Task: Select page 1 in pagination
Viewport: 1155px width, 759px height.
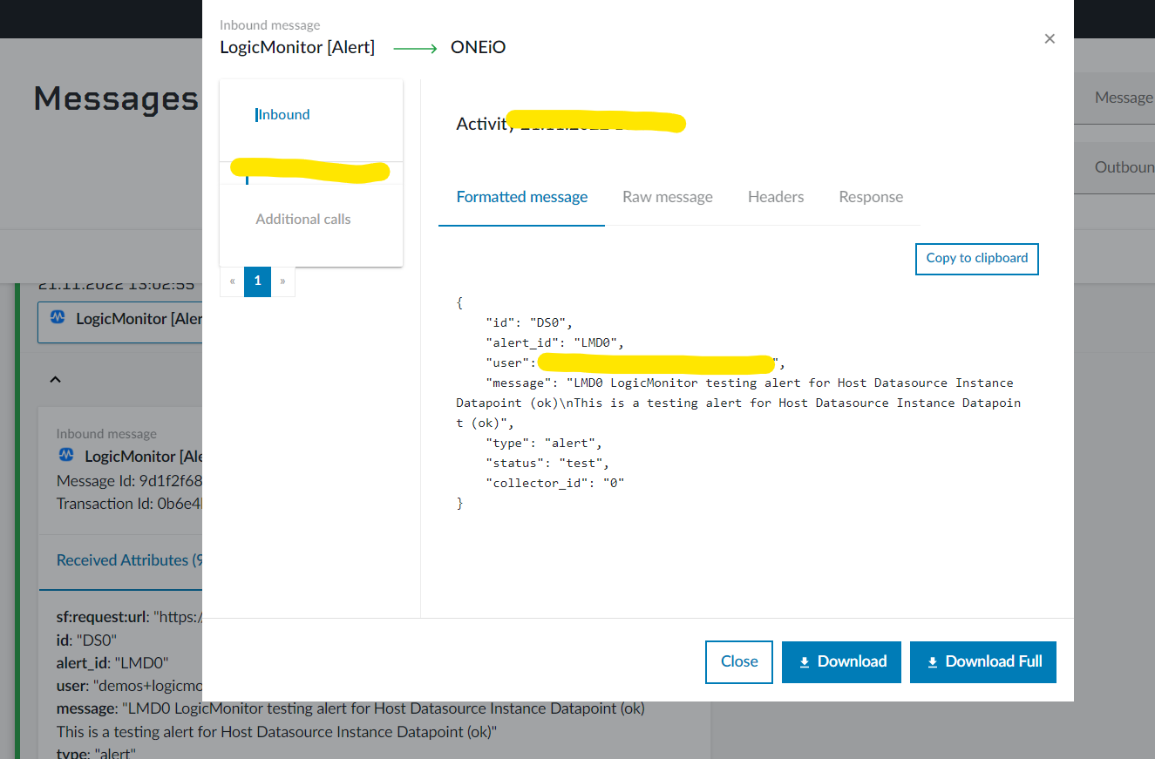Action: pyautogui.click(x=257, y=281)
